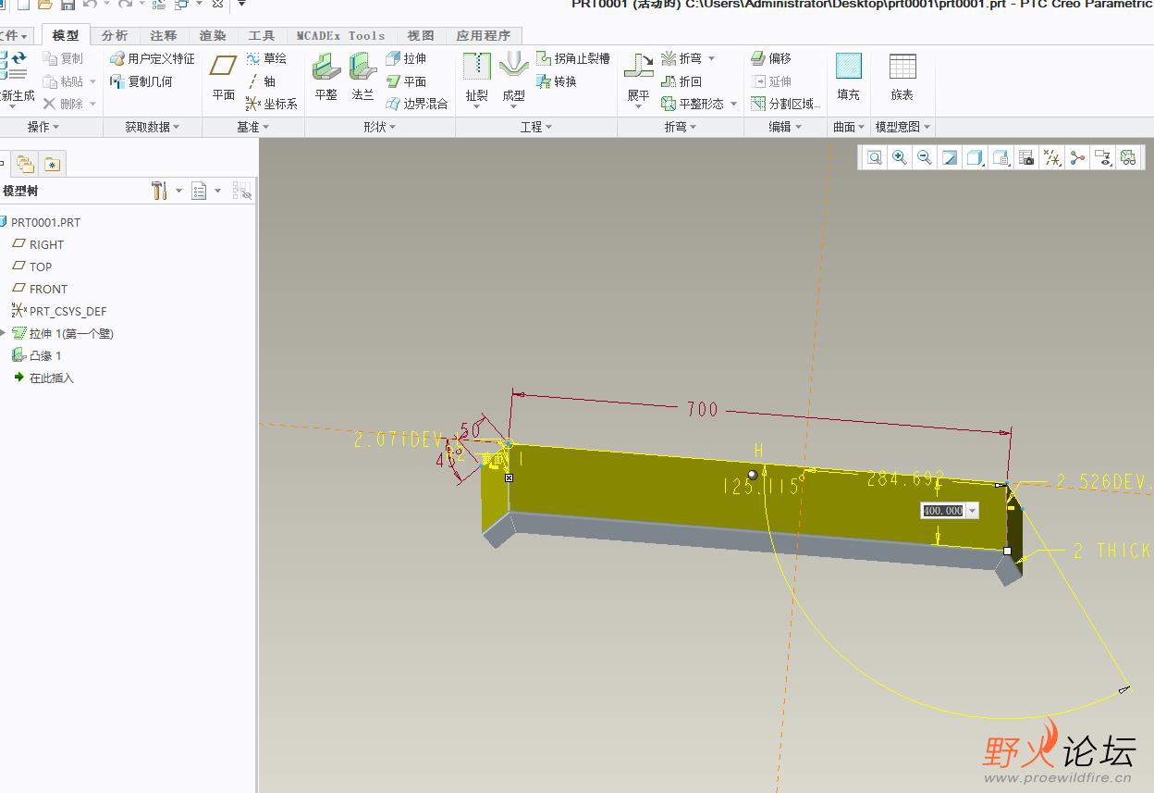Toggle the tree filter visibility icon
1154x793 pixels.
241,191
